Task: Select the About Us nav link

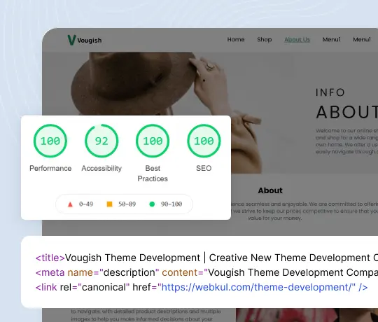Action: 297,39
